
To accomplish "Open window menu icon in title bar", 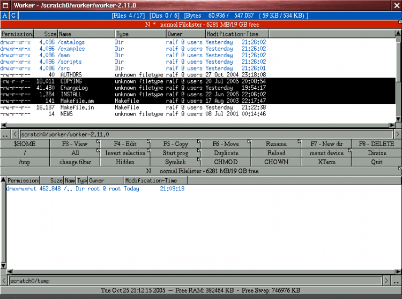I will tap(5, 5).
